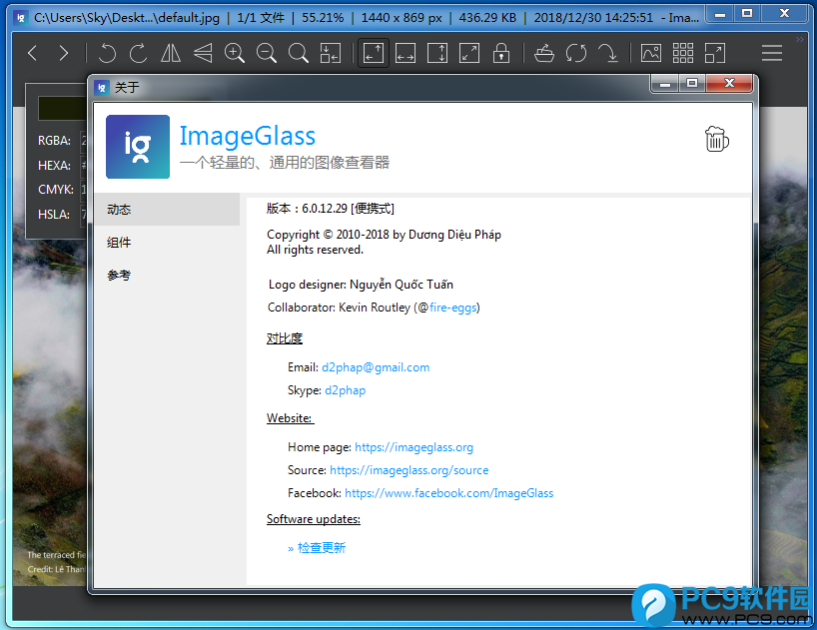
Task: Open the ImageGlass Facebook page link
Action: (x=449, y=493)
